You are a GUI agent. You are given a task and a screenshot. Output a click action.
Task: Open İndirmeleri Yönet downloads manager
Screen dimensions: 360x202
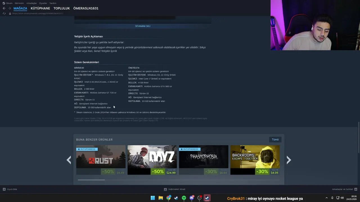pyautogui.click(x=175, y=189)
